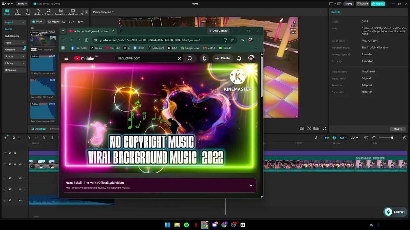Expand the Spaces section in sidebar

(14, 56)
